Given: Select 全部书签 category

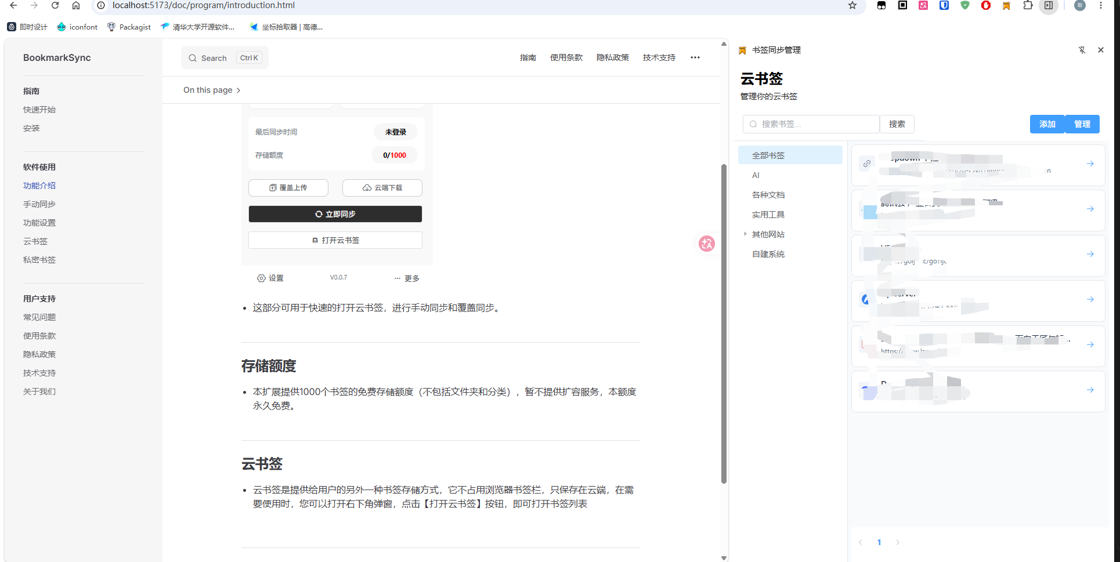Looking at the screenshot, I should [x=790, y=155].
